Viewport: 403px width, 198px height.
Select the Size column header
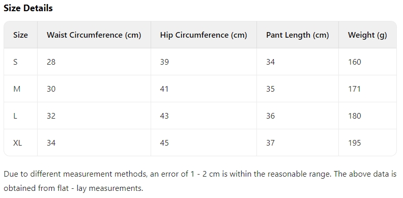[x=20, y=35]
